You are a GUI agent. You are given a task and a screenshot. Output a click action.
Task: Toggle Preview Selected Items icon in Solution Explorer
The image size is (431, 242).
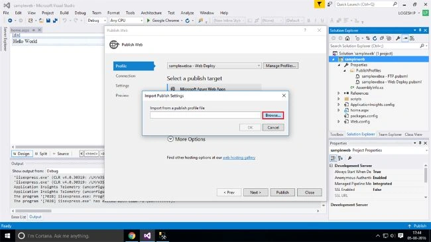[405, 38]
